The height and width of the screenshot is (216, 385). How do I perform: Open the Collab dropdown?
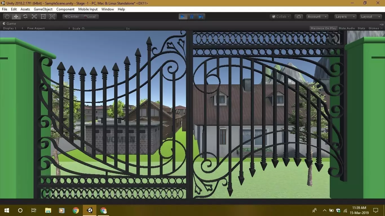281,17
